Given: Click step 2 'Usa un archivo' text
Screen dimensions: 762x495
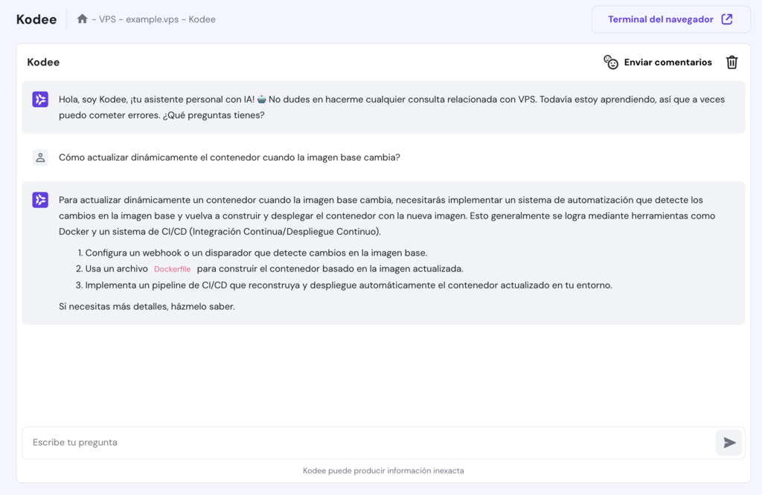Looking at the screenshot, I should coord(116,269).
